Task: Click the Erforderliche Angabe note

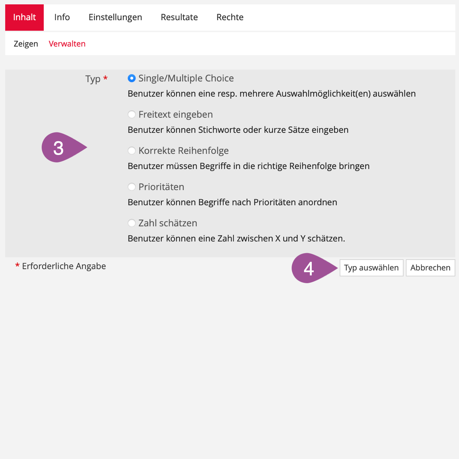Action: (x=64, y=266)
